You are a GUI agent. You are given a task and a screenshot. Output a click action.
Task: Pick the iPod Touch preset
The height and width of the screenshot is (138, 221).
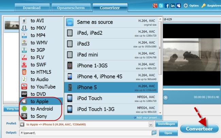click(x=111, y=98)
